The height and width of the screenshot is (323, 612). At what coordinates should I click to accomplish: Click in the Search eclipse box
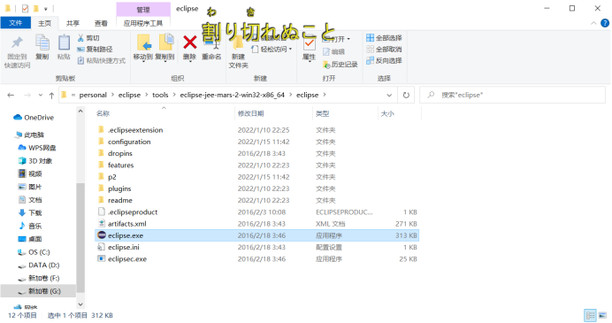coord(512,95)
